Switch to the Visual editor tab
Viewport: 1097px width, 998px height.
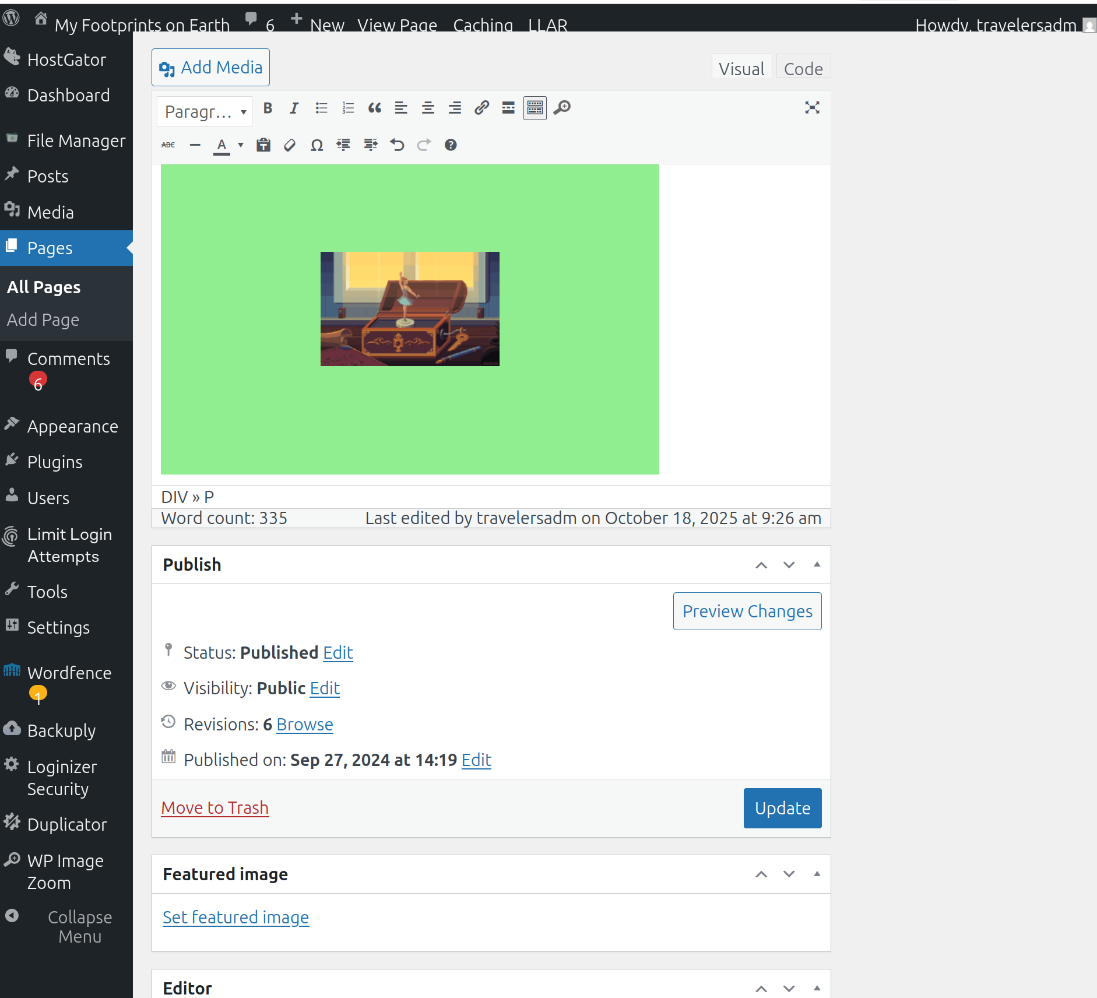(741, 68)
